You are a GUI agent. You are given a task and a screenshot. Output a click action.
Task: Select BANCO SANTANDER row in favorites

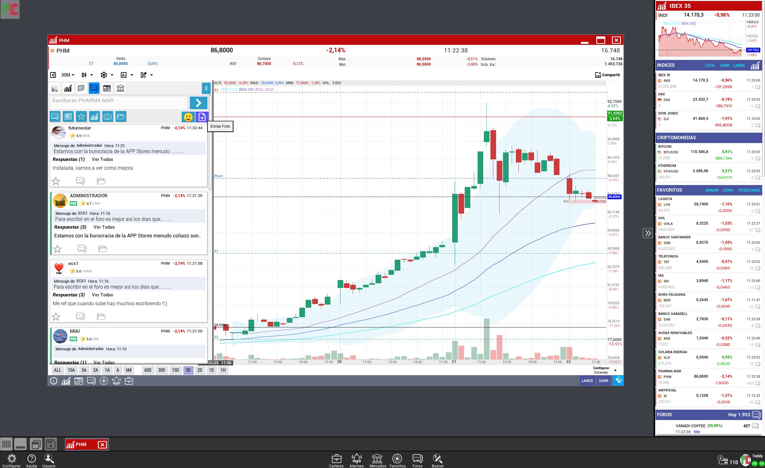click(709, 243)
